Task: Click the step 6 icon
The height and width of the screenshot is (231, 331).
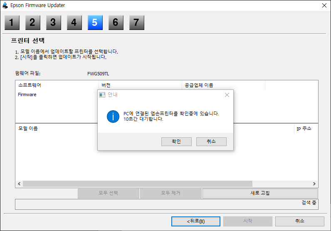Action: [x=116, y=22]
